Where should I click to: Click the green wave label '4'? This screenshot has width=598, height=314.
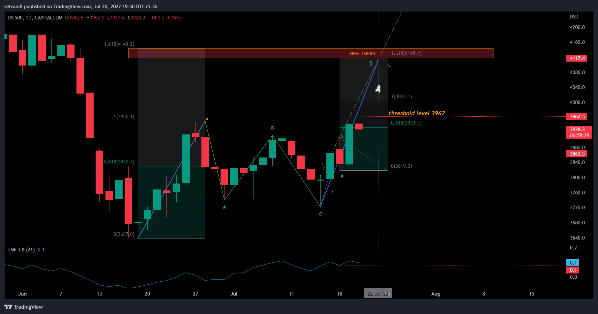tap(342, 176)
